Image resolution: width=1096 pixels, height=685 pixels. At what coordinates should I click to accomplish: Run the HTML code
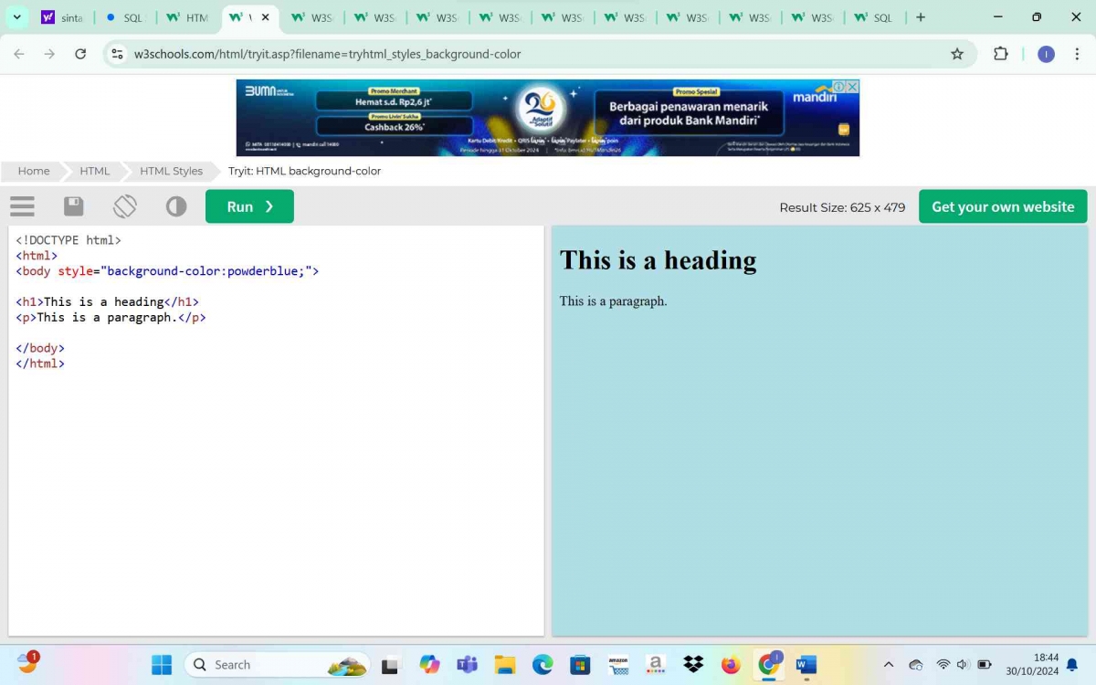click(249, 206)
